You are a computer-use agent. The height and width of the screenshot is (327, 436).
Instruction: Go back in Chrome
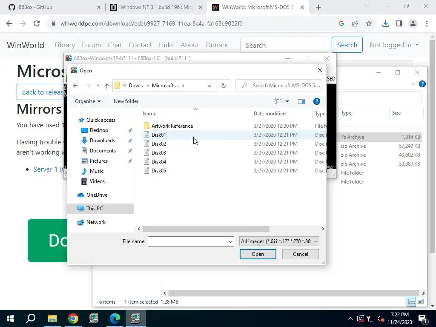pyautogui.click(x=9, y=24)
